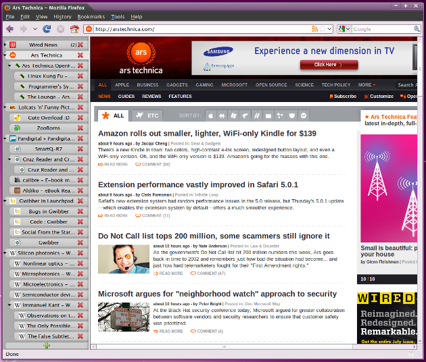Collapse the Ars Technica tab tree

(5, 55)
